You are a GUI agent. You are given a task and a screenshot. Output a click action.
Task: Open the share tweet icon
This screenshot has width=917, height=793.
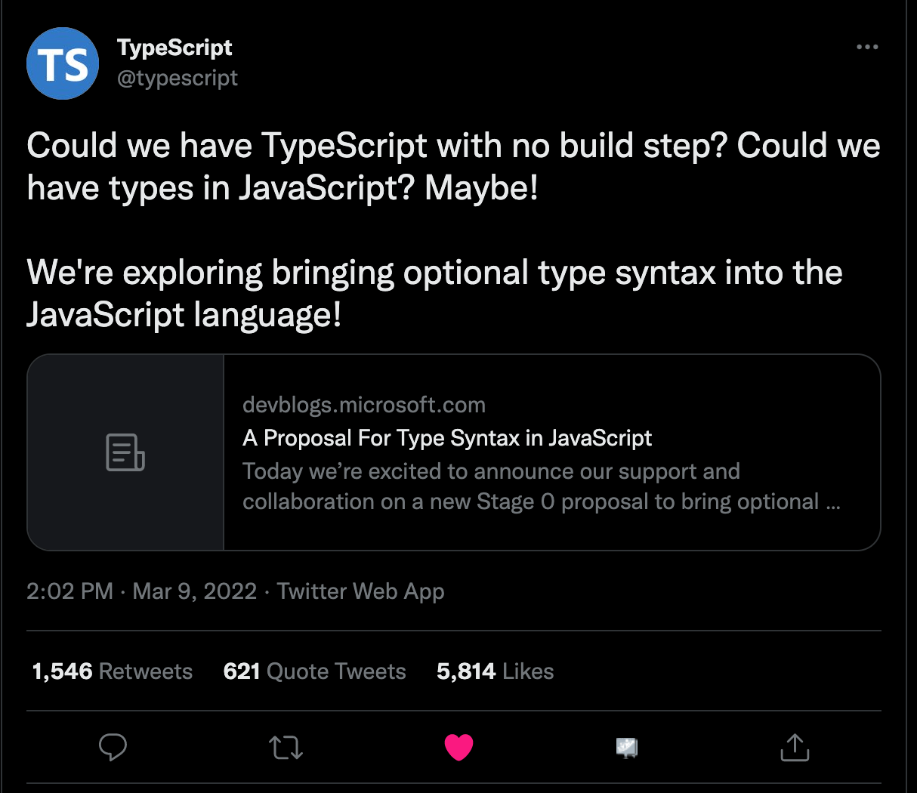coord(795,747)
